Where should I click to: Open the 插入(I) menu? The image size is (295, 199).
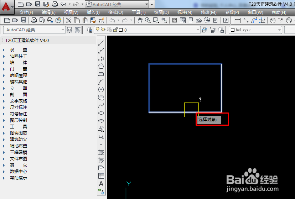(x=93, y=12)
